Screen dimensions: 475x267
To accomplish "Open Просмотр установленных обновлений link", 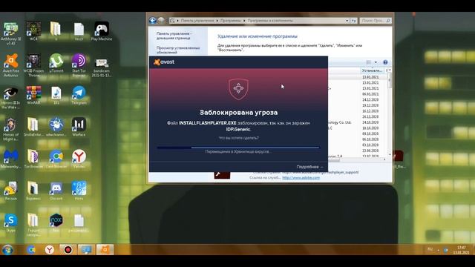I will (x=178, y=50).
